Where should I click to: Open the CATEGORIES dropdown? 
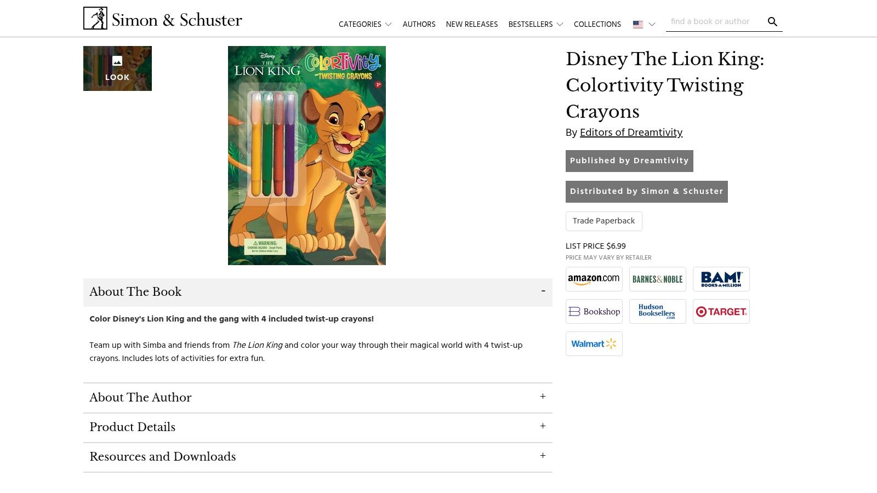[364, 24]
